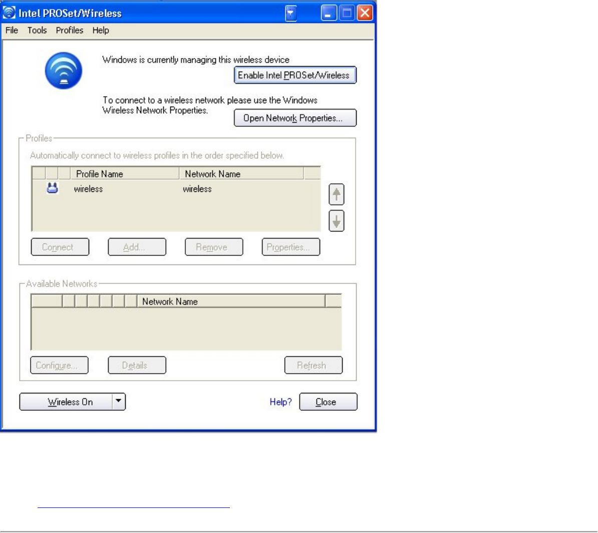This screenshot has width=598, height=533.
Task: Move profile down with arrow button
Action: click(x=337, y=221)
